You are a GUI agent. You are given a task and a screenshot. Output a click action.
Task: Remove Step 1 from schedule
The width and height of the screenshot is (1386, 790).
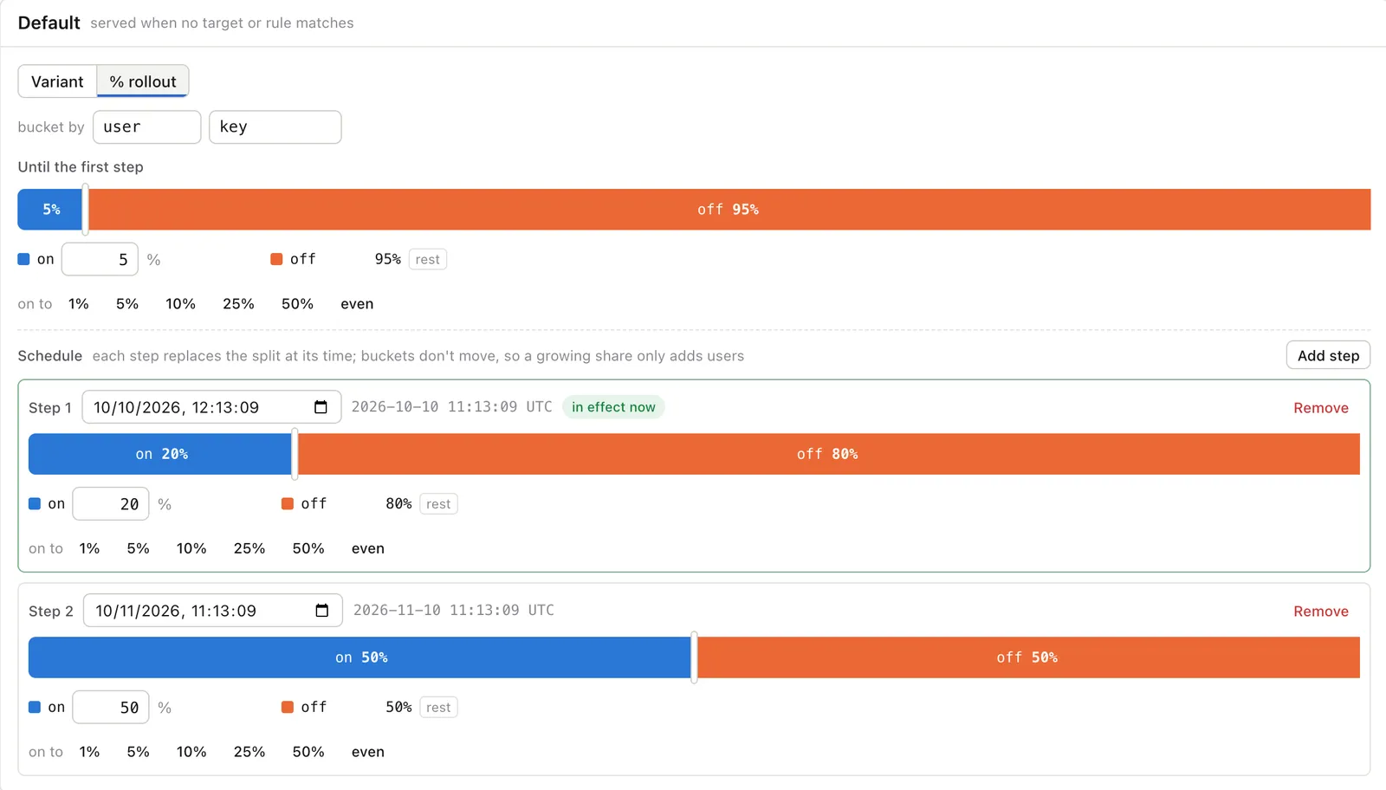click(1321, 408)
